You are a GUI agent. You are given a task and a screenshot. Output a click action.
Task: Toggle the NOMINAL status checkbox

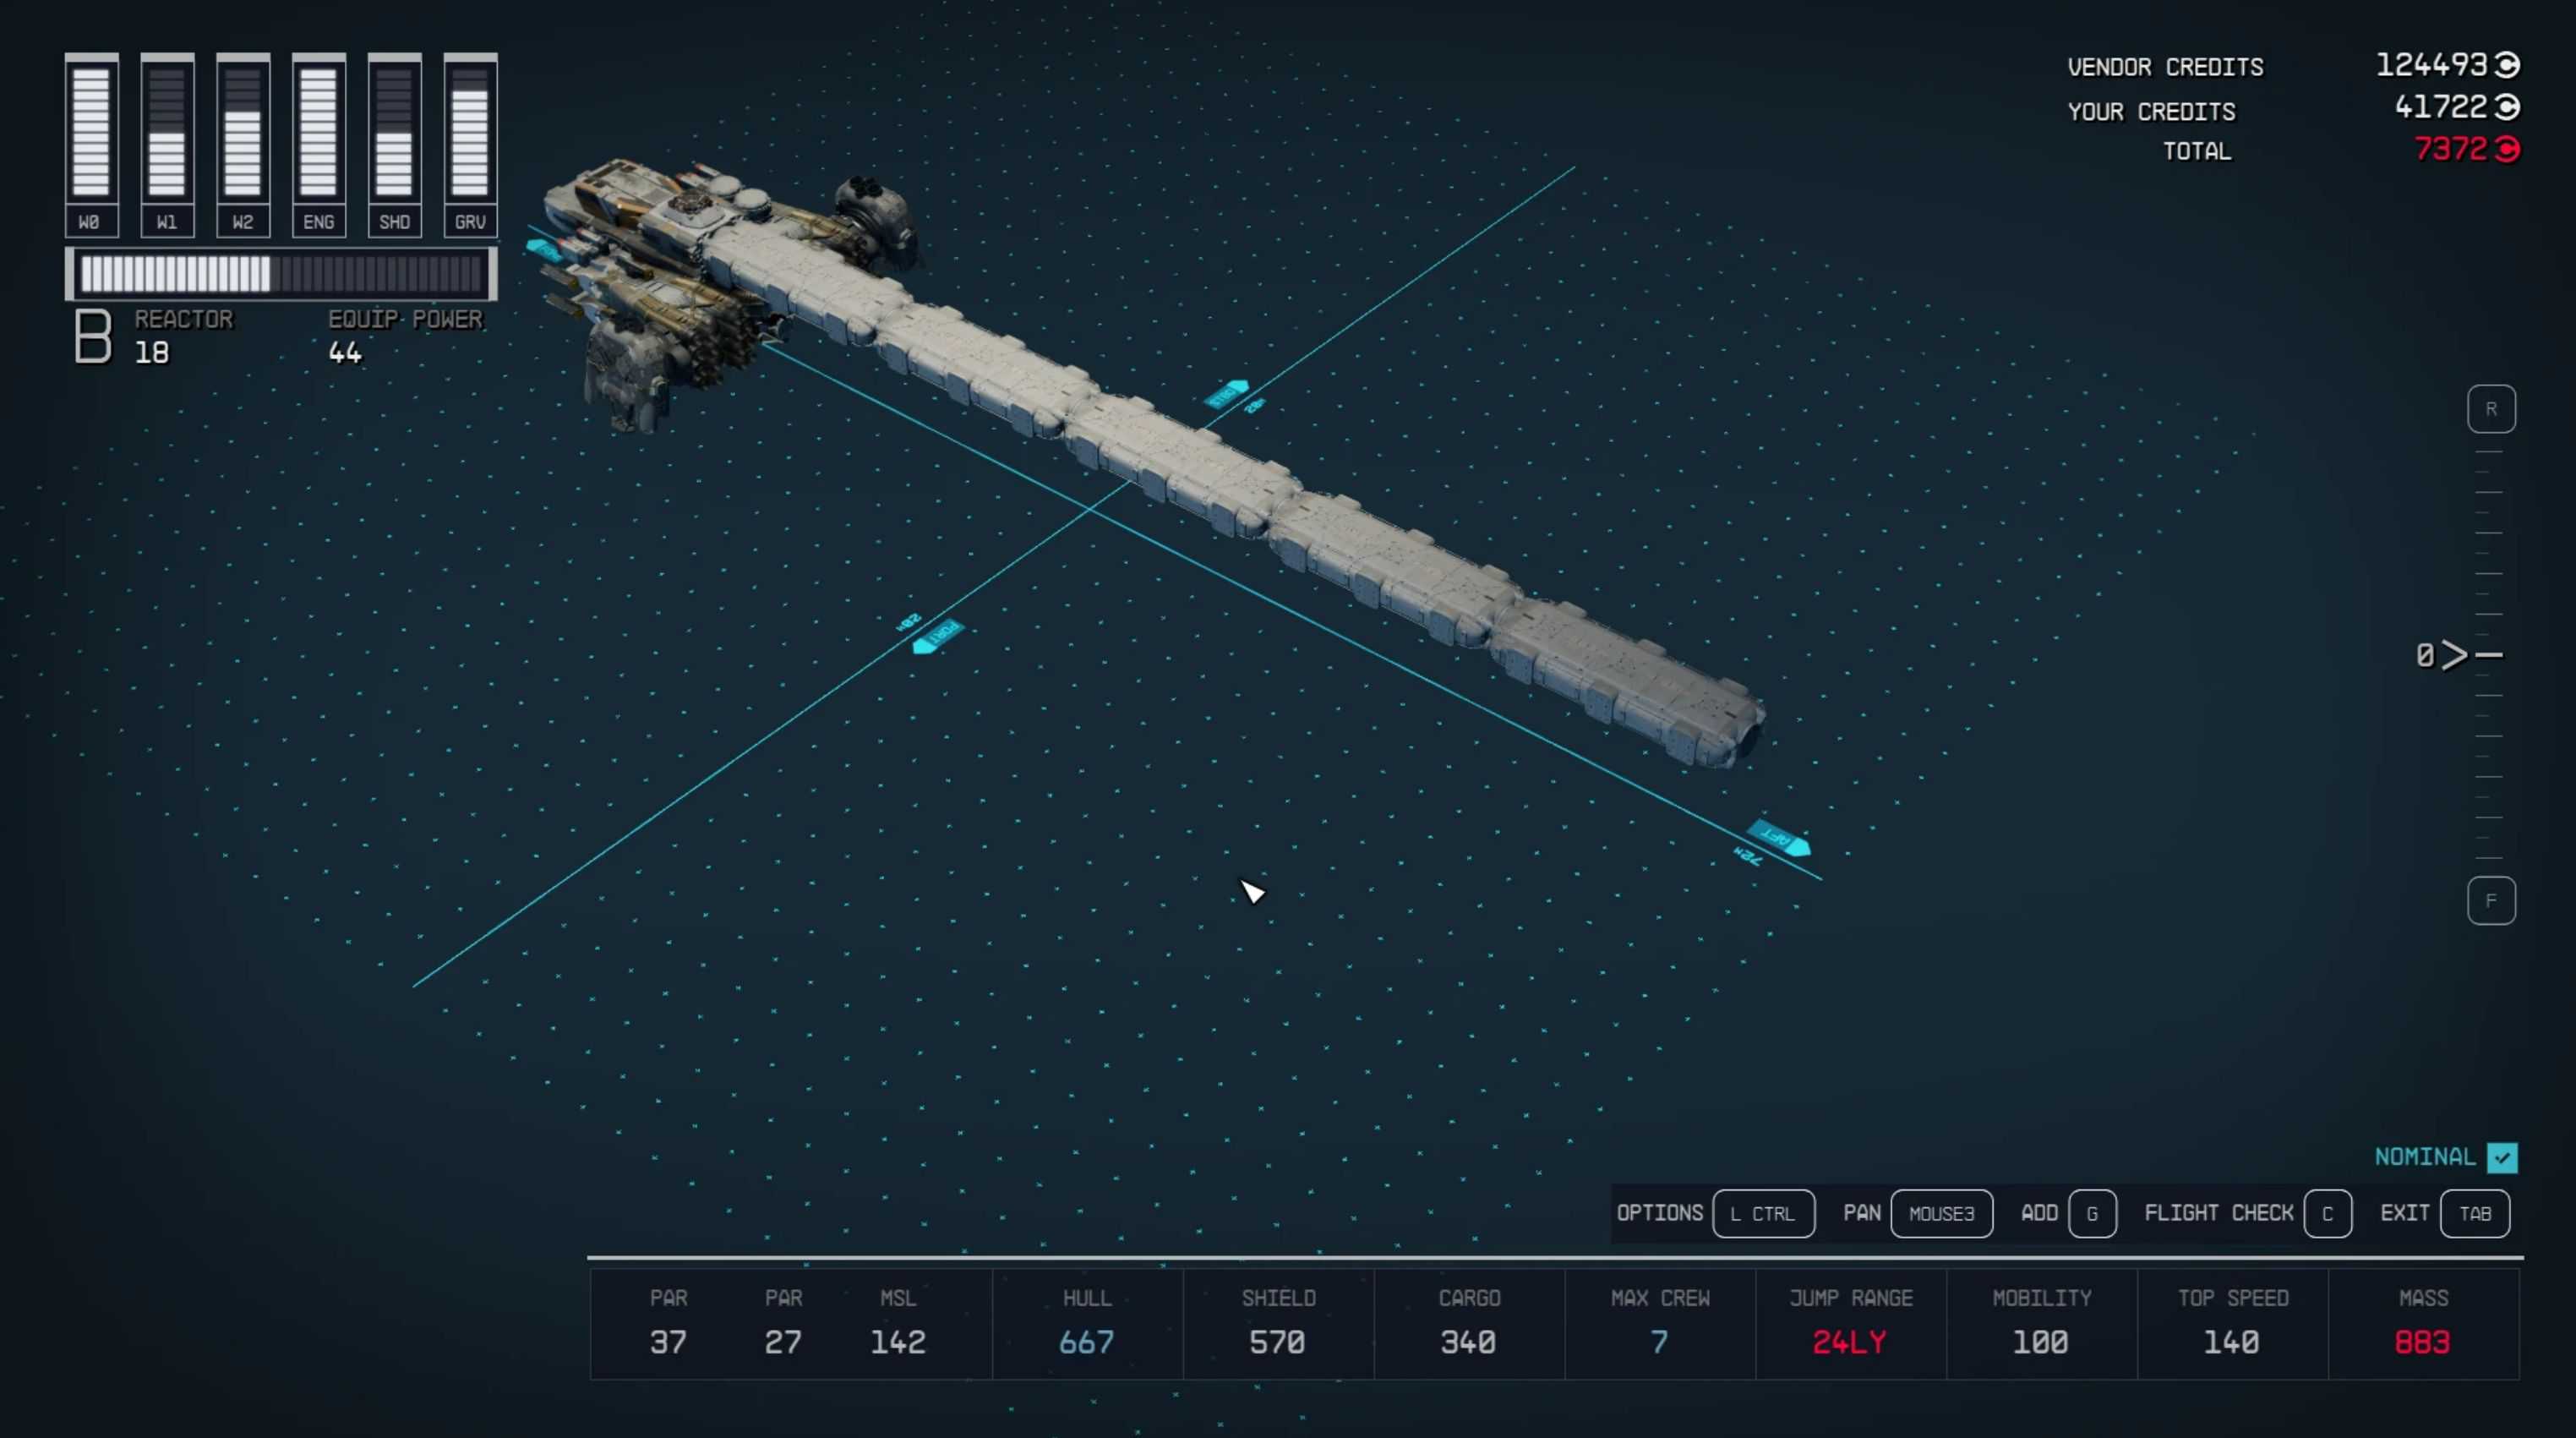coord(2502,1157)
